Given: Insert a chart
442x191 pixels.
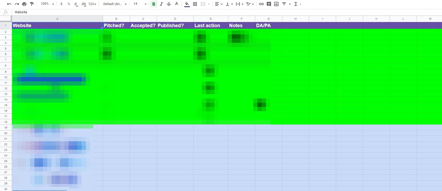Looking at the screenshot, I should pyautogui.click(x=276, y=4).
